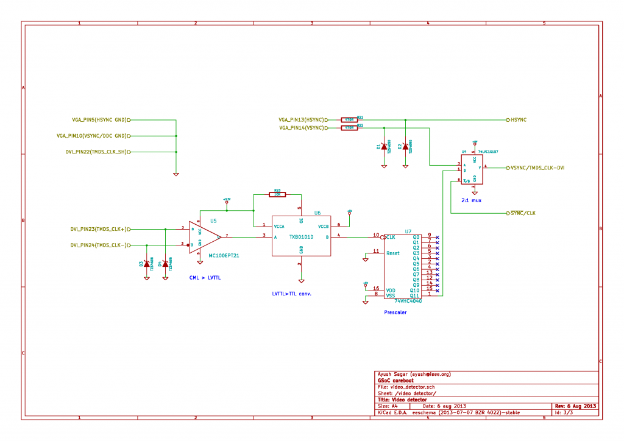Select the D4 diode symbol

[x=165, y=263]
